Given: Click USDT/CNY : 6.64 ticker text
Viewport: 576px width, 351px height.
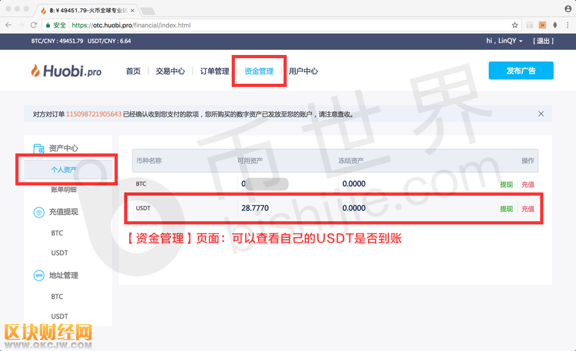Looking at the screenshot, I should 109,41.
